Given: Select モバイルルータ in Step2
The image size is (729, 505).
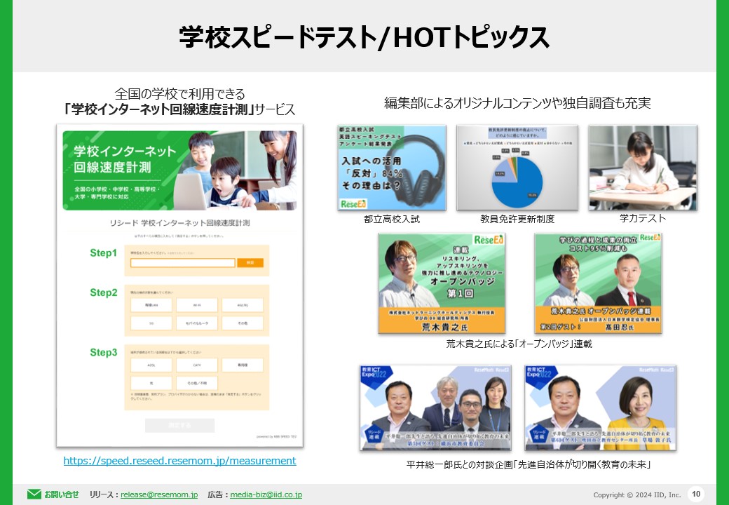Looking at the screenshot, I should (197, 323).
